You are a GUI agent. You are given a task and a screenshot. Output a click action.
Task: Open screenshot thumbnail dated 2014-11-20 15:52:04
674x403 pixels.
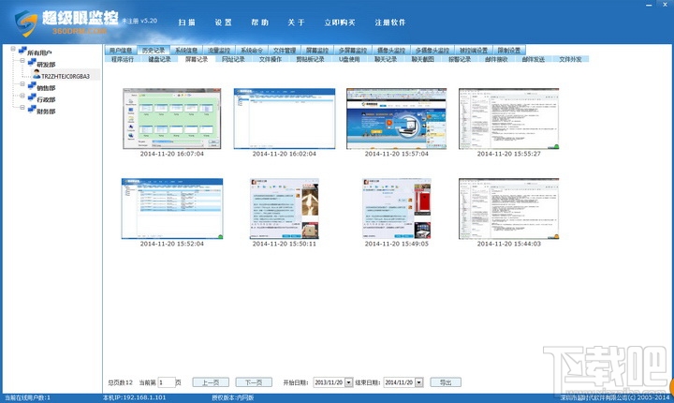(172, 209)
